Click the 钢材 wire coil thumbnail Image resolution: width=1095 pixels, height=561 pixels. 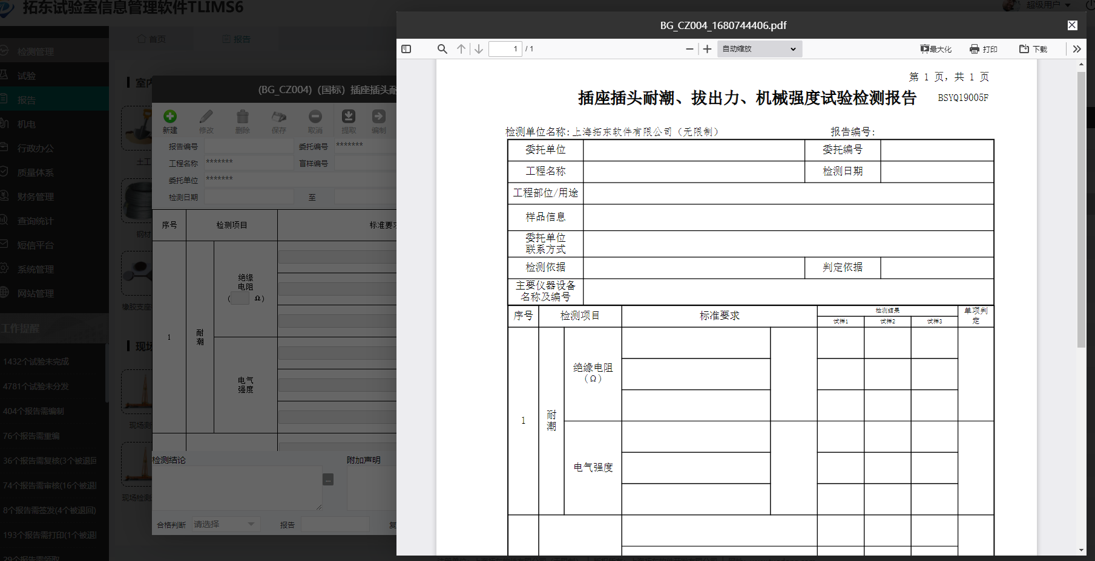tap(137, 202)
